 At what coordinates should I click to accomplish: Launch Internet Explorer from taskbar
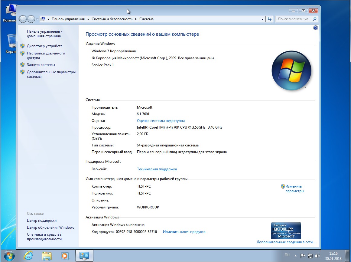(x=28, y=256)
